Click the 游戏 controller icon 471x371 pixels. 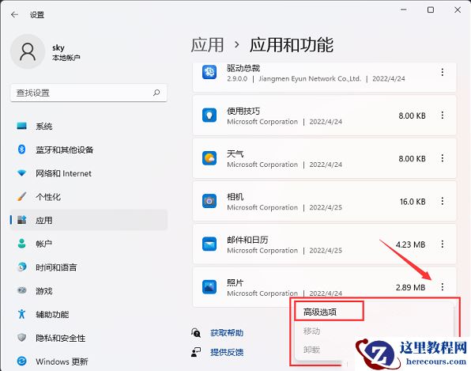point(21,290)
